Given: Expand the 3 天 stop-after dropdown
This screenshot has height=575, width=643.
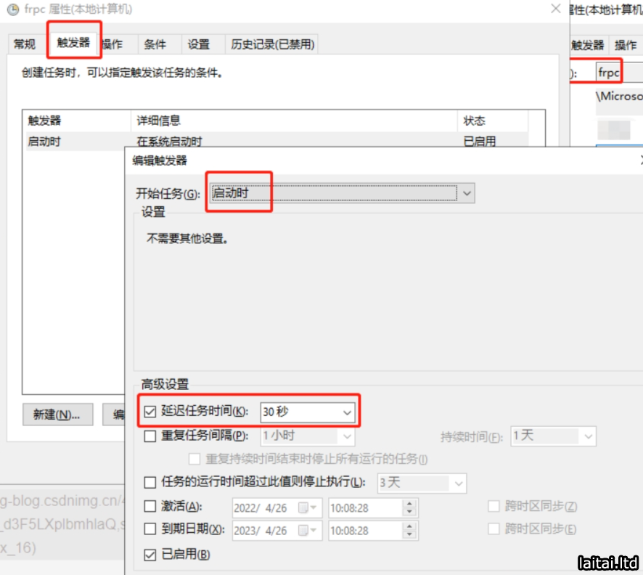Looking at the screenshot, I should click(458, 483).
